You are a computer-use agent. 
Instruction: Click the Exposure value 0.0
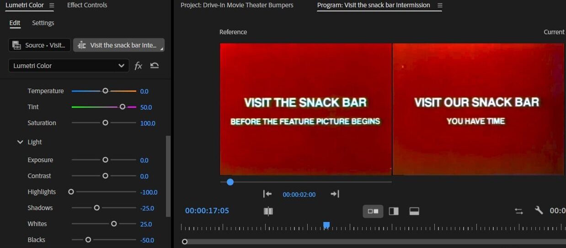click(144, 160)
